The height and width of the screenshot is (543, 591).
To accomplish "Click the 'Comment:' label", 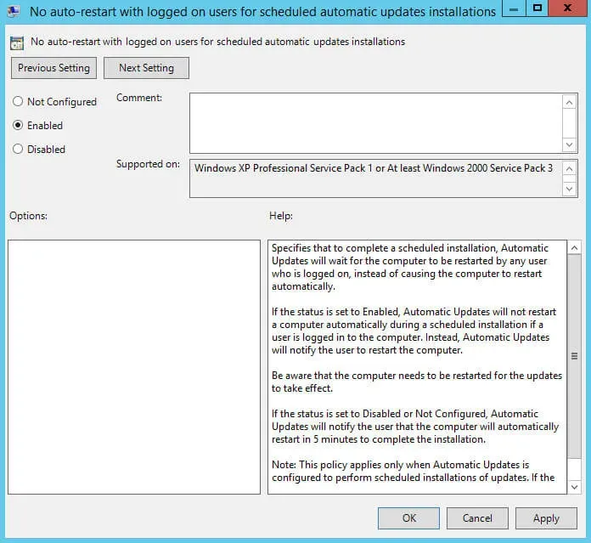I will [x=139, y=98].
